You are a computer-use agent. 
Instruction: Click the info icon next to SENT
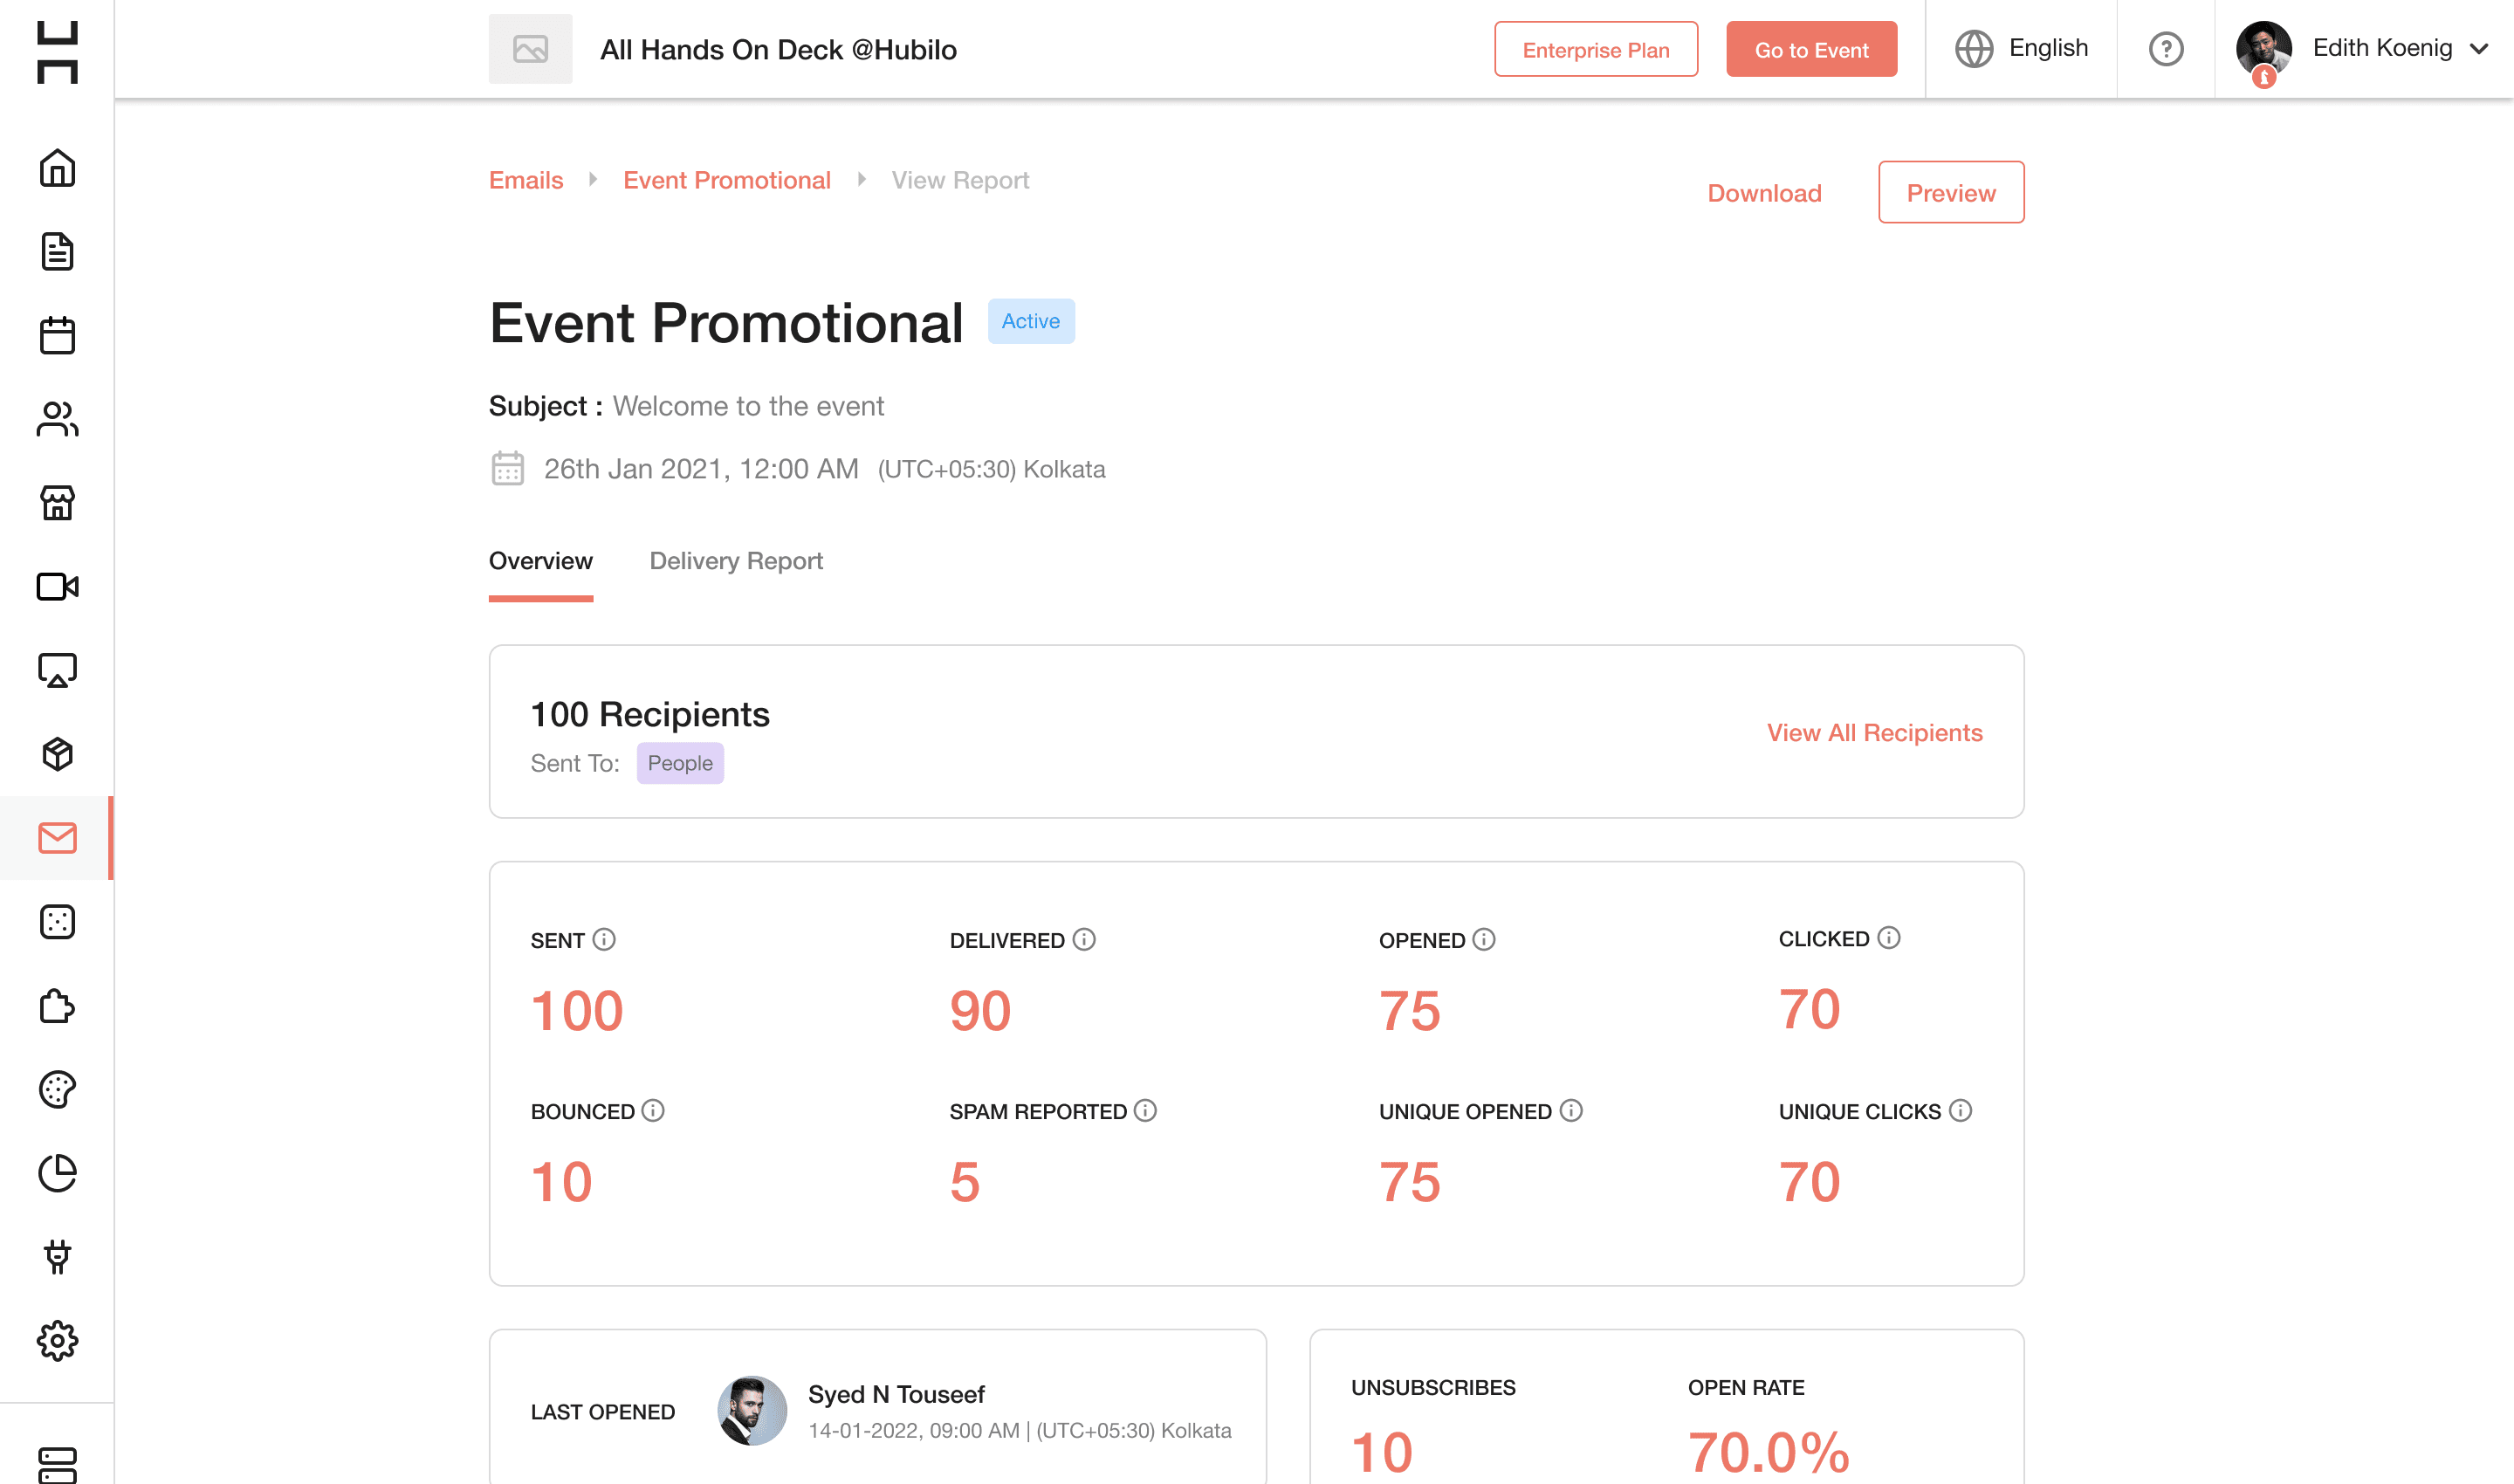click(604, 939)
